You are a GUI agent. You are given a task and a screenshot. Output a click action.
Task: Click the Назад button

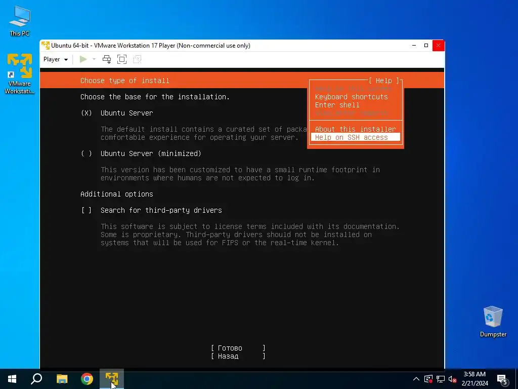[x=238, y=356]
